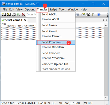
Task: Click the Disconnect red X icon
Action: [x=23, y=15]
